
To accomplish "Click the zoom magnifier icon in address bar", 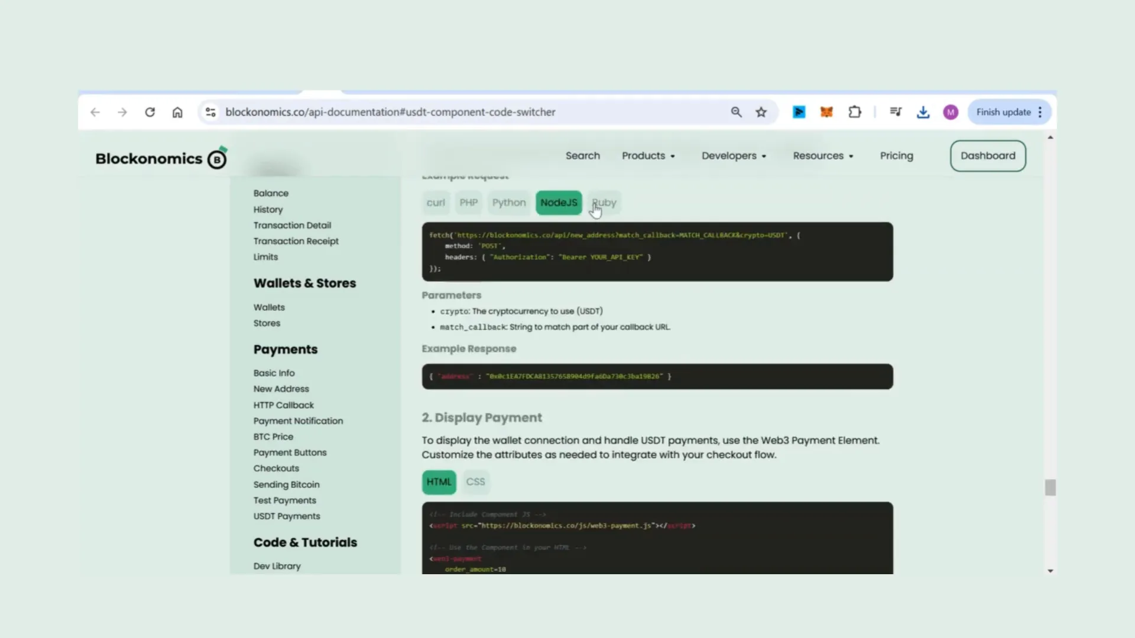I will (736, 112).
